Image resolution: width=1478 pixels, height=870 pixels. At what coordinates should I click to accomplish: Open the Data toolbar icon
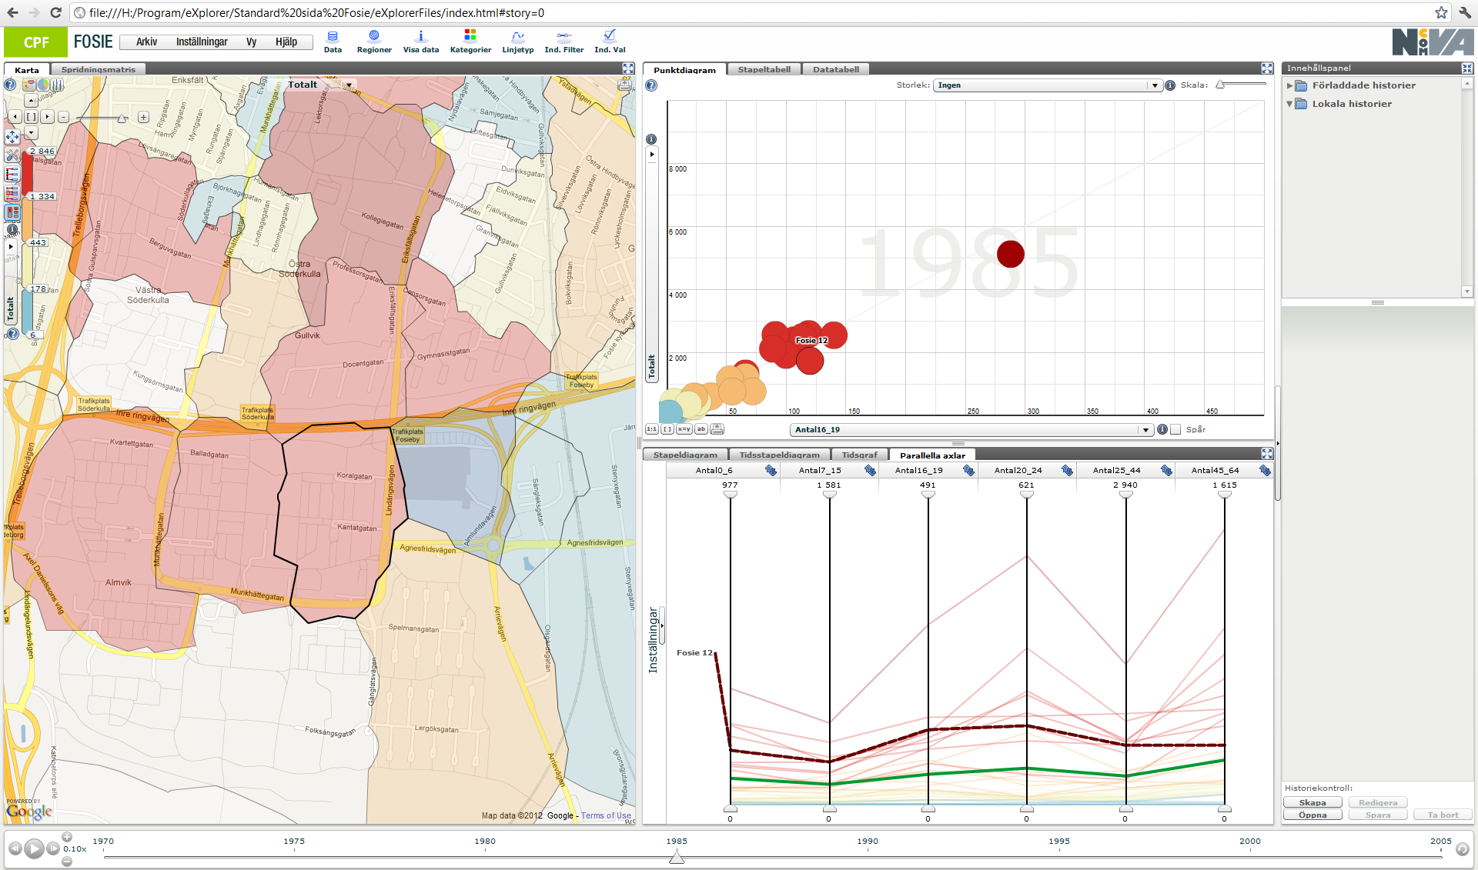[333, 42]
